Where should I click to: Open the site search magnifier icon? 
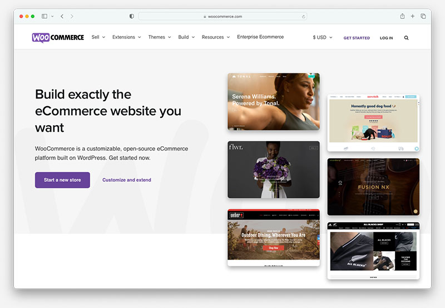(x=406, y=38)
